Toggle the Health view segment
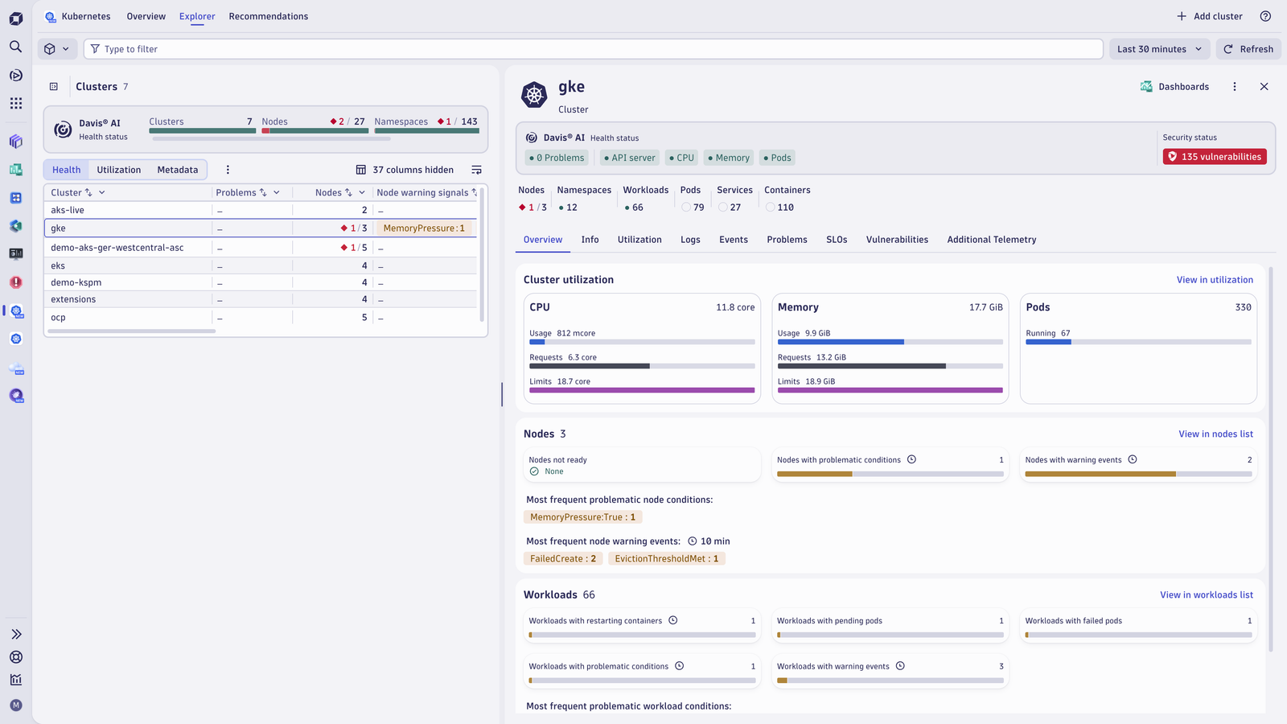Screen dimensions: 1287x724 [67, 170]
